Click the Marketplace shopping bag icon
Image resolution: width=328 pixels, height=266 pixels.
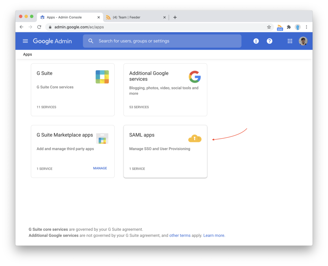tap(102, 138)
